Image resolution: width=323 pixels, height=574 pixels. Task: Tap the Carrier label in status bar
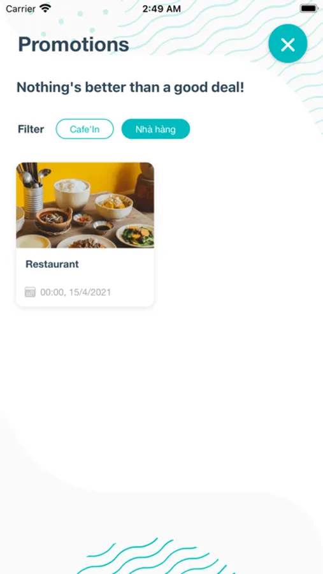click(20, 8)
